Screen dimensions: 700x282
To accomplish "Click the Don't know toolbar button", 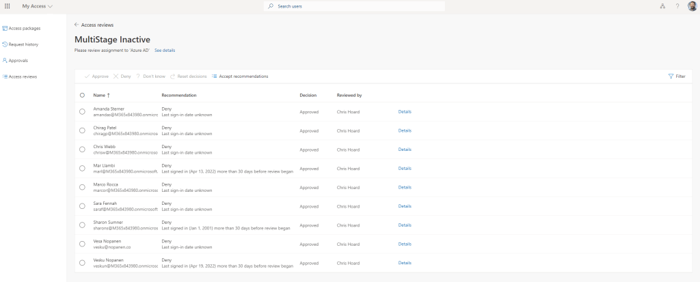I will point(150,76).
